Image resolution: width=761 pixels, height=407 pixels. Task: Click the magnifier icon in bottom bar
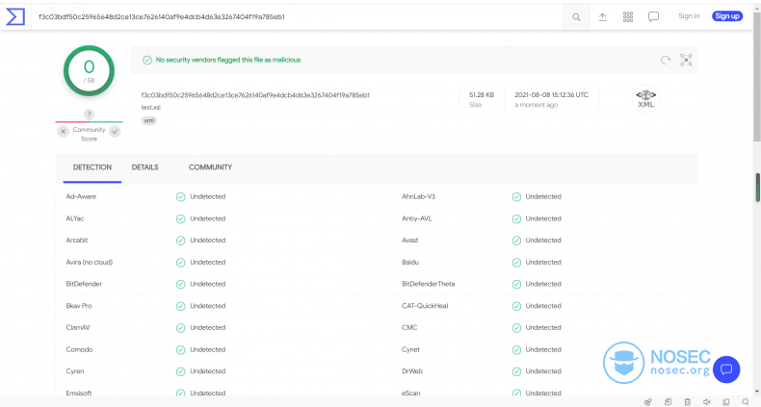tap(746, 401)
